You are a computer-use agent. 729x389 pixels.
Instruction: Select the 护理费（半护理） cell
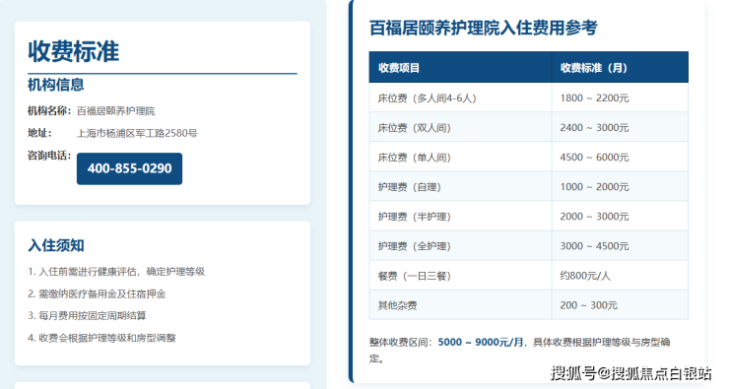[x=460, y=217]
